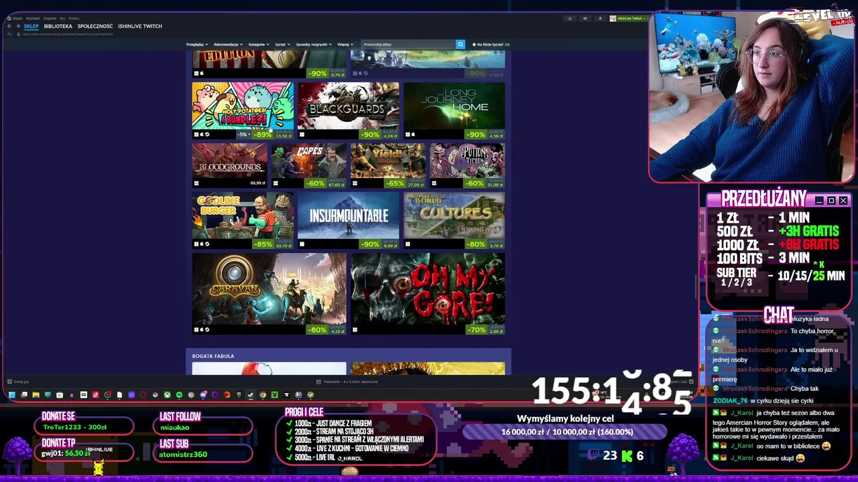
Task: Open the Godlike Burger game capsule
Action: pos(243,220)
